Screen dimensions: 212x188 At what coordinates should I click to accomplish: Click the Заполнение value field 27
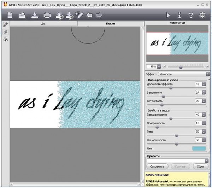coord(198,92)
